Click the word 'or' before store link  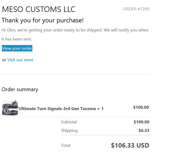click(x=4, y=60)
